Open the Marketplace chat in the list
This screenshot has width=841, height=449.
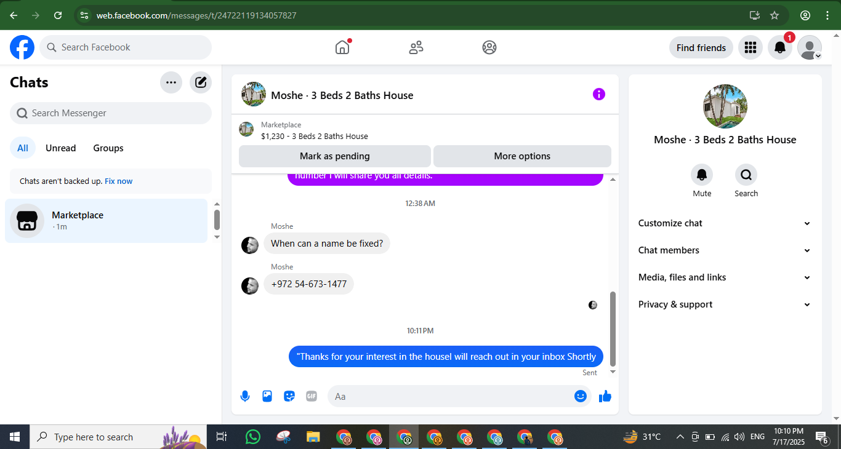(107, 221)
